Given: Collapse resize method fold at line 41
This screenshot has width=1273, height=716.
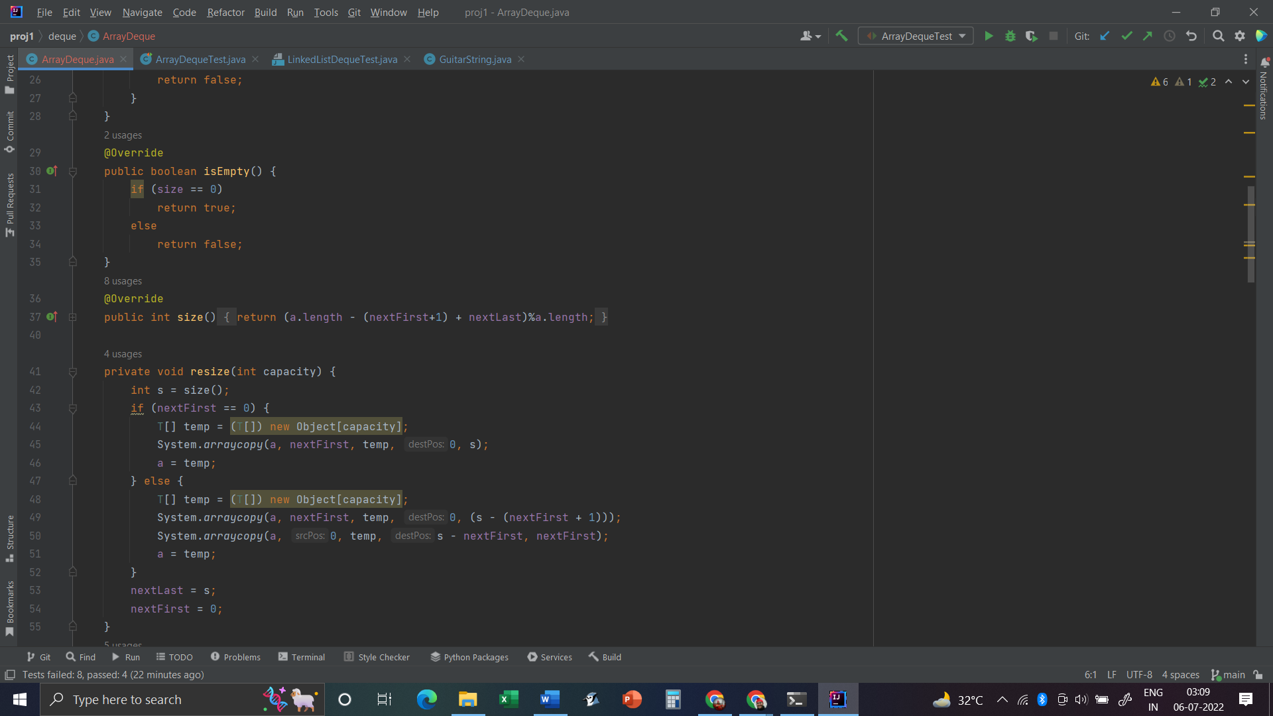Looking at the screenshot, I should coord(73,372).
